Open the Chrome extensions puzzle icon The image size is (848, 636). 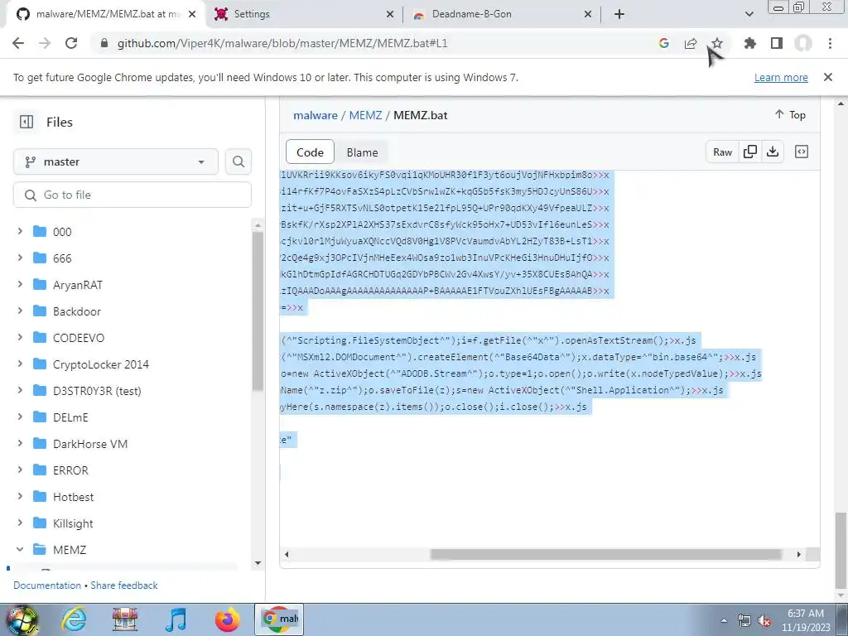[749, 43]
